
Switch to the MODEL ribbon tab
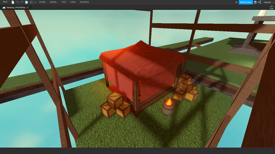[53, 2]
